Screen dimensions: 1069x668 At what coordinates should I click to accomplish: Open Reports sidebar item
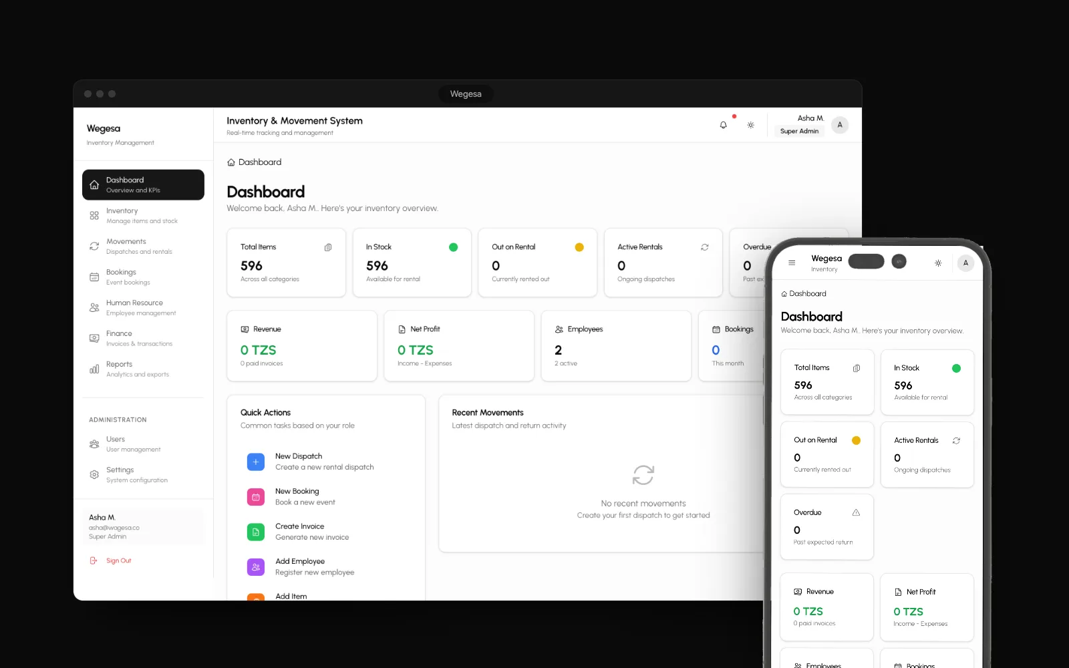click(x=143, y=369)
